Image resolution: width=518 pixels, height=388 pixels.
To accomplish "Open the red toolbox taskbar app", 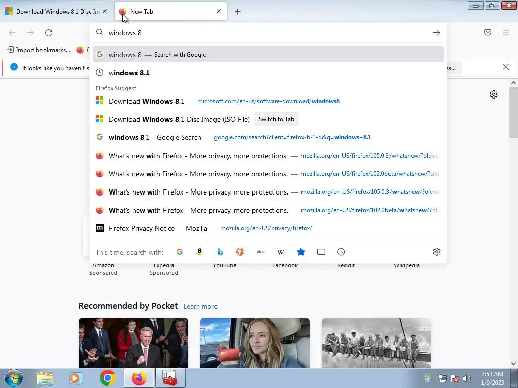I will (170, 378).
